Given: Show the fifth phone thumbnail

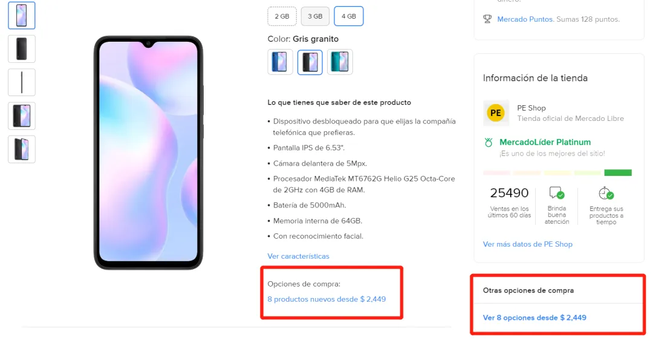Looking at the screenshot, I should (22, 149).
